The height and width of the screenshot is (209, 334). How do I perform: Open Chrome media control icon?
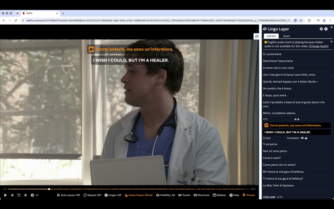[x=318, y=20]
